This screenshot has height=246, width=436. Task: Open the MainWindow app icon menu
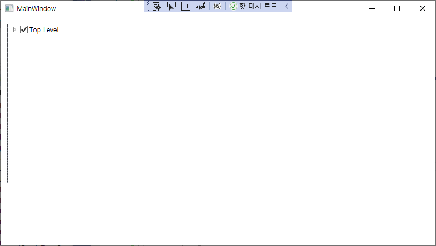pyautogui.click(x=9, y=8)
